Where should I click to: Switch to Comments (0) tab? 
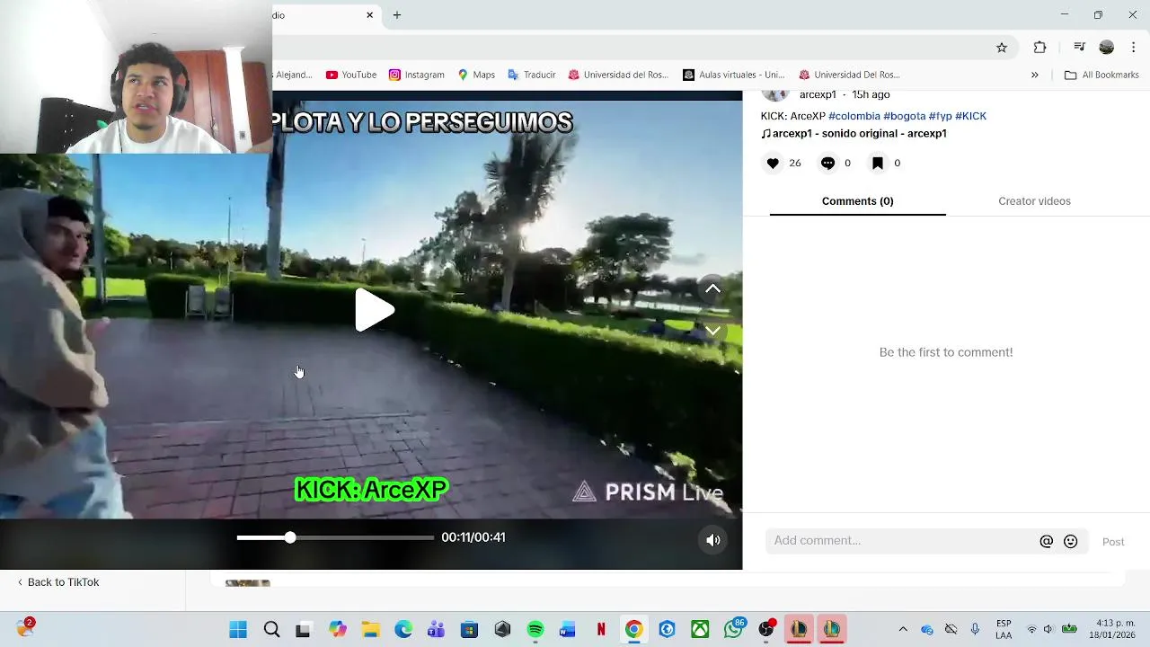pyautogui.click(x=857, y=201)
